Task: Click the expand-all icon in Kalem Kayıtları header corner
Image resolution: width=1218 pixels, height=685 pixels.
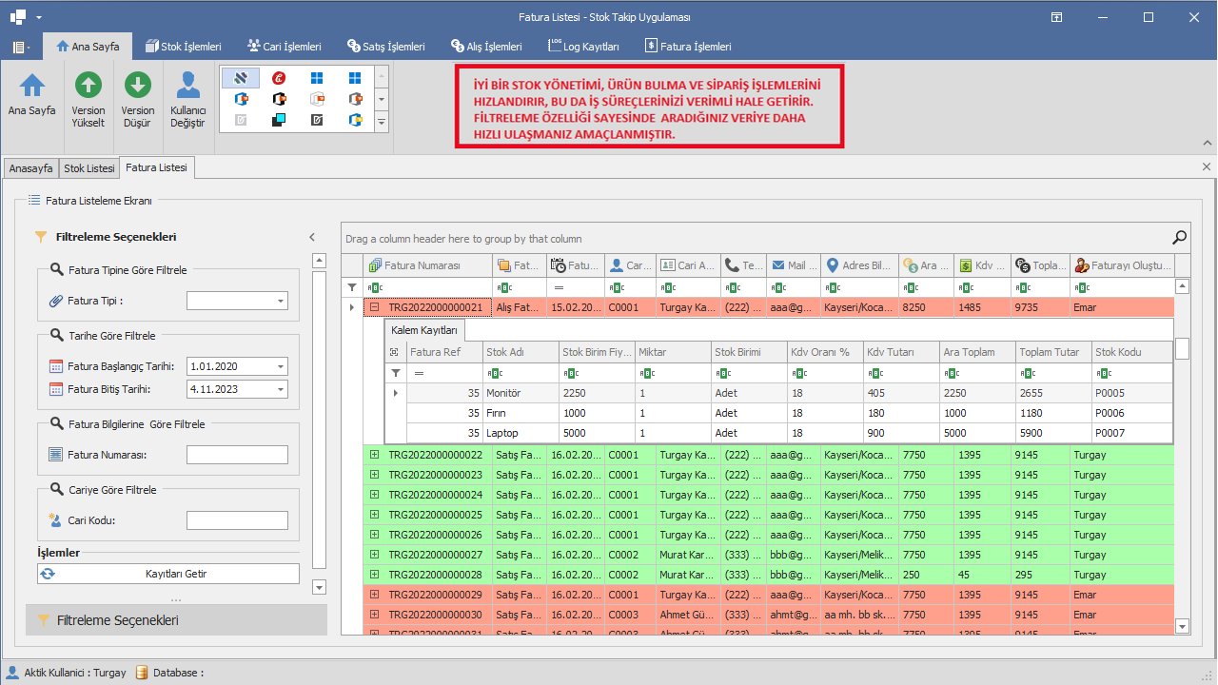Action: click(394, 352)
